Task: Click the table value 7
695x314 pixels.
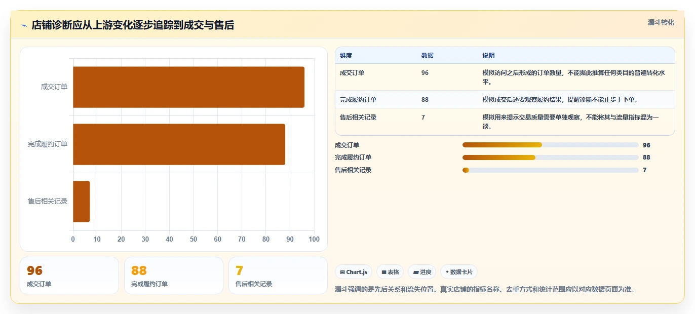Action: [423, 117]
